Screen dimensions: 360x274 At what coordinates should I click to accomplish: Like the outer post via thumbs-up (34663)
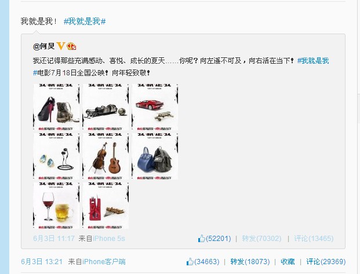tap(203, 262)
